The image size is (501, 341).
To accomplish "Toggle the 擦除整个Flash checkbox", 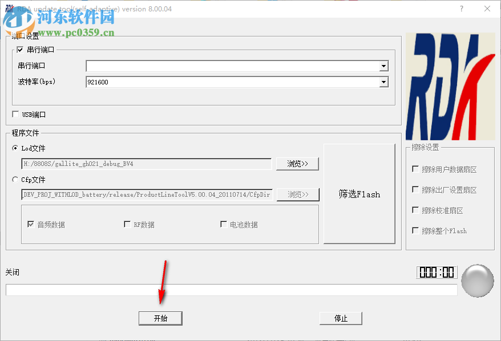I will 416,231.
